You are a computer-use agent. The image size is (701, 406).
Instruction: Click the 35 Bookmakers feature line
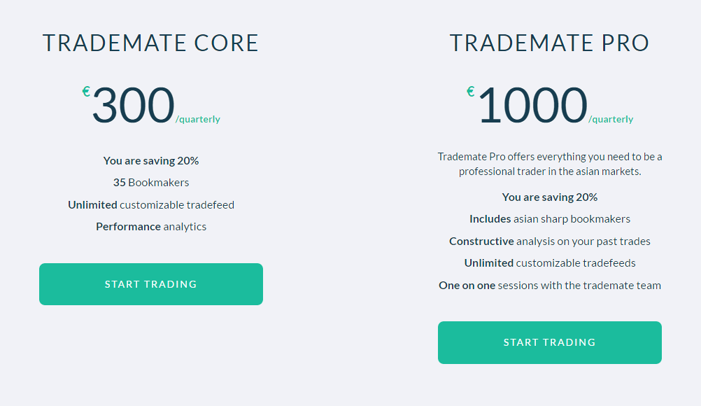tap(151, 183)
